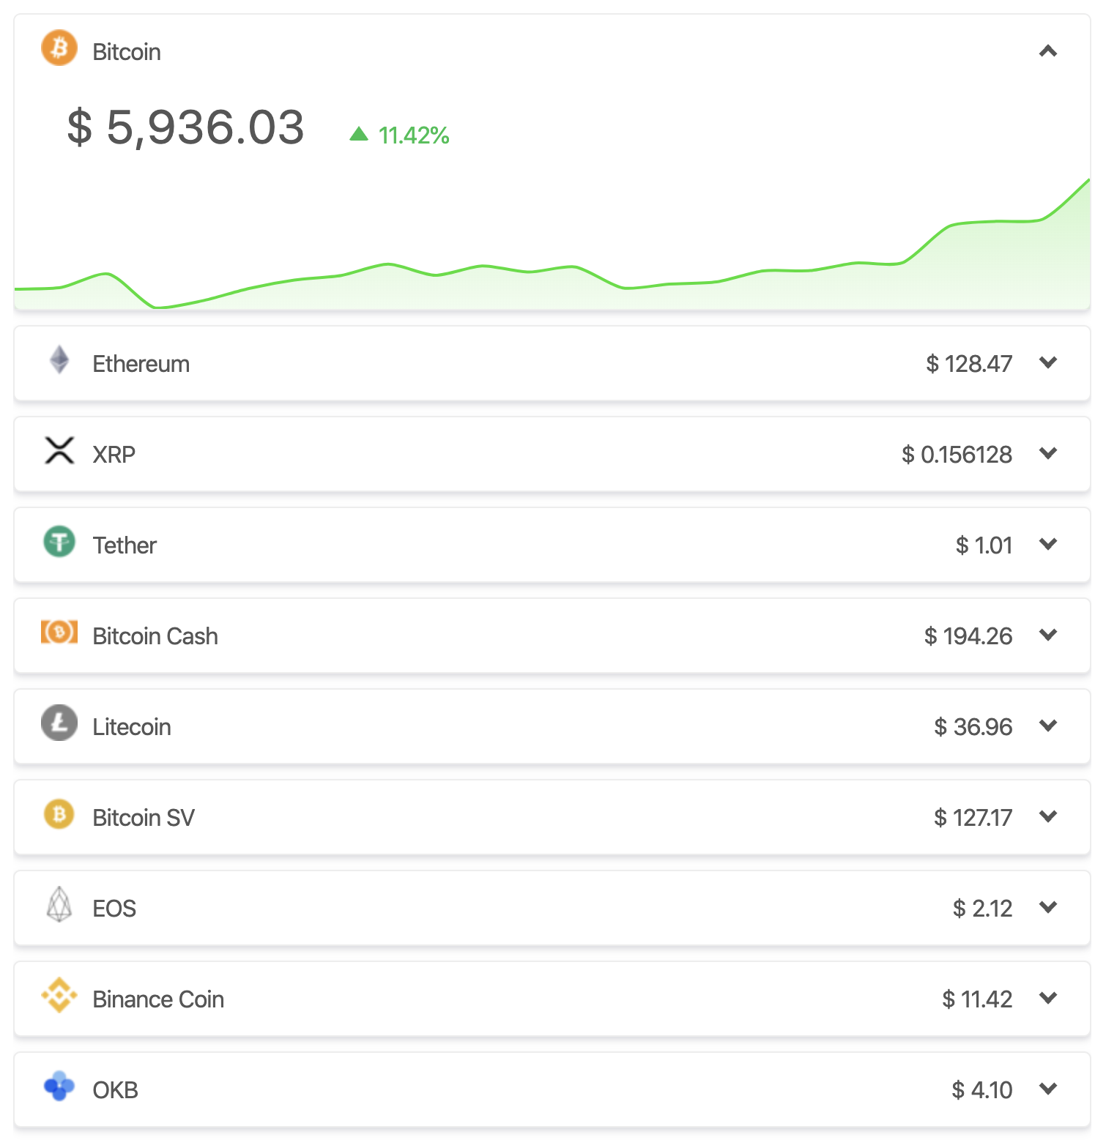This screenshot has height=1148, width=1106.
Task: Click the green up-triangle change indicator
Action: coord(359,133)
